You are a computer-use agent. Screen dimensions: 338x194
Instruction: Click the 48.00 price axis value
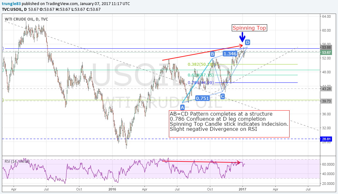click(x=326, y=72)
